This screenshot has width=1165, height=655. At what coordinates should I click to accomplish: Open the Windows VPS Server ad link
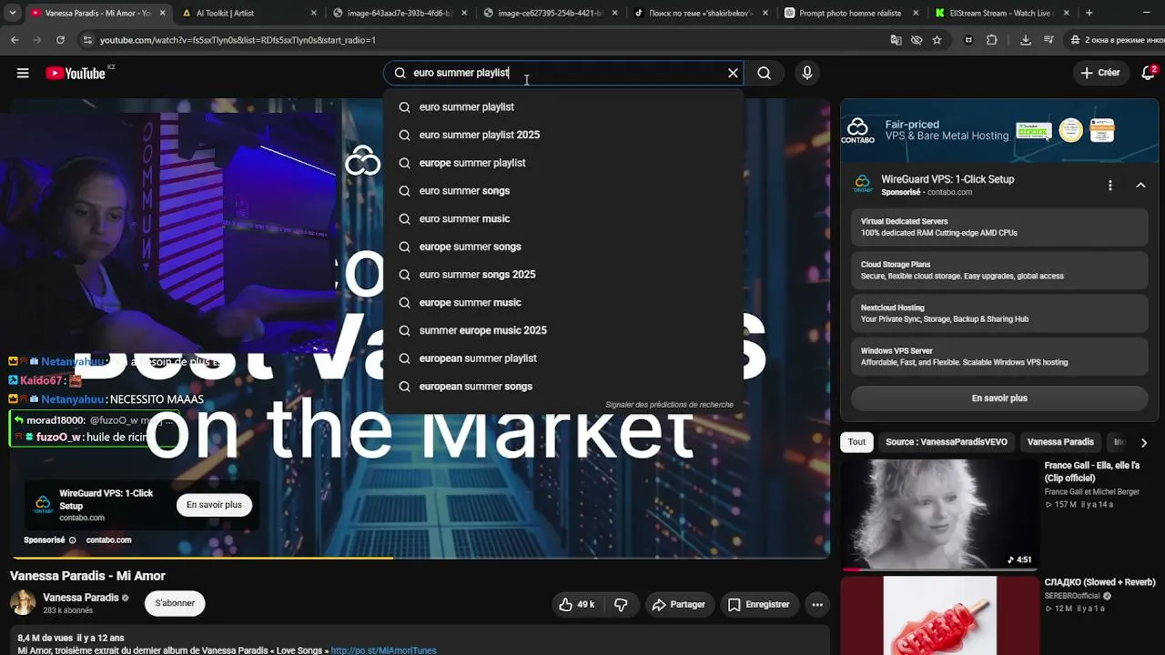coord(999,357)
